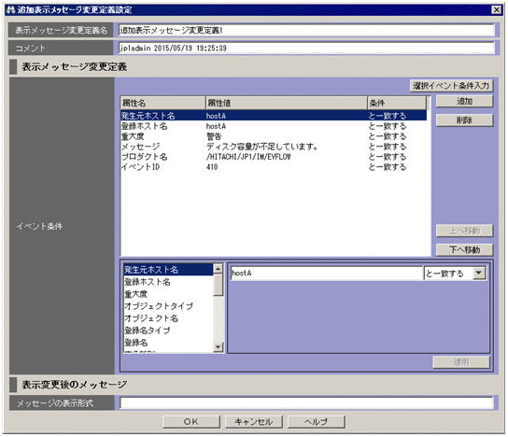Click the 追加 button
Image resolution: width=508 pixels, height=437 pixels.
(464, 102)
